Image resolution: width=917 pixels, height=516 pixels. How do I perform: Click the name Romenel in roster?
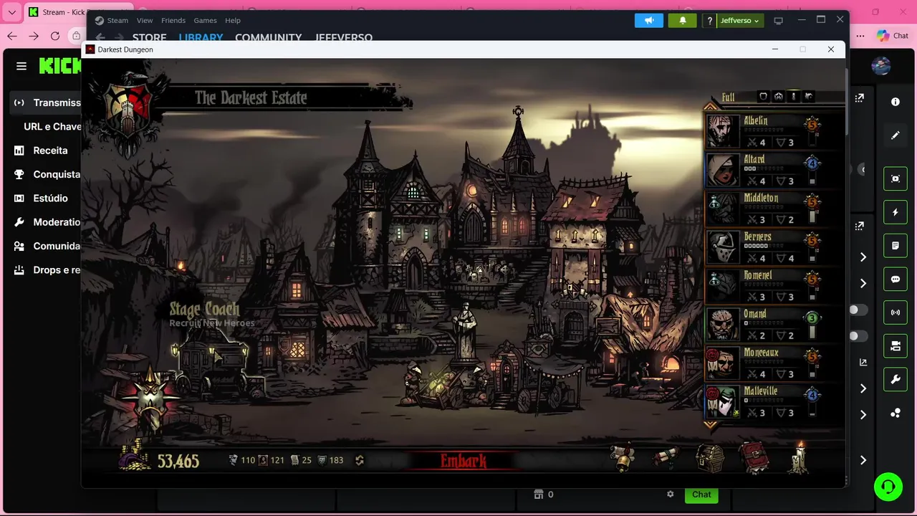click(x=758, y=275)
